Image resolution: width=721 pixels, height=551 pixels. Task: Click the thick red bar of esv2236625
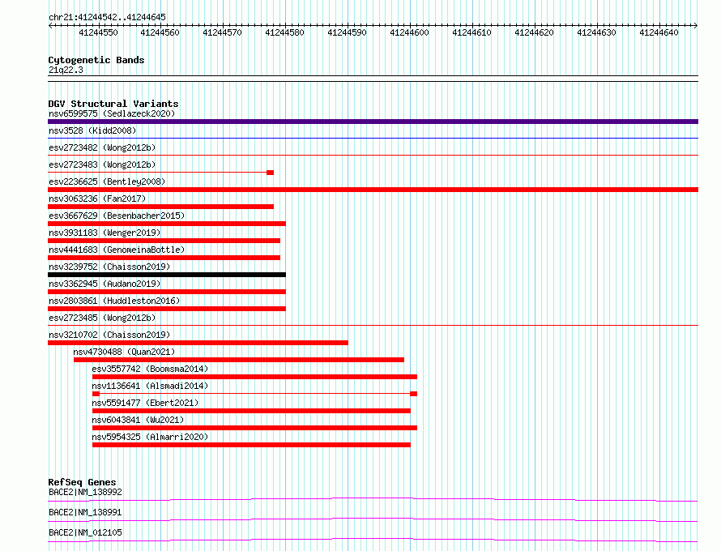tap(373, 190)
